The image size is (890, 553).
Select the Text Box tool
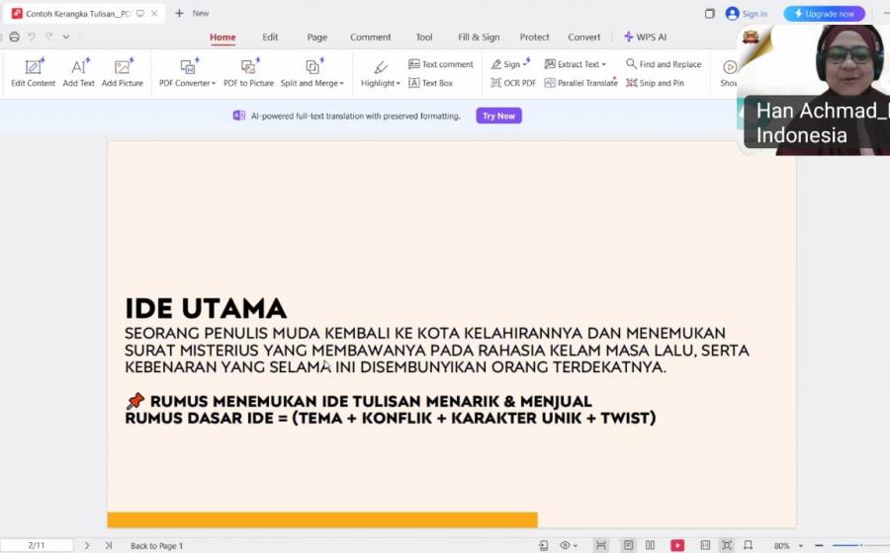431,83
